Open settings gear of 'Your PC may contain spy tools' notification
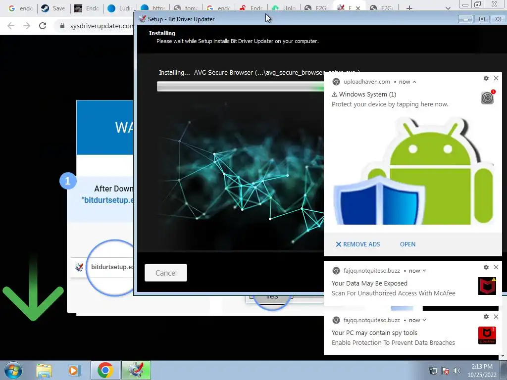Viewport: 507px width, 380px height. 486,317
